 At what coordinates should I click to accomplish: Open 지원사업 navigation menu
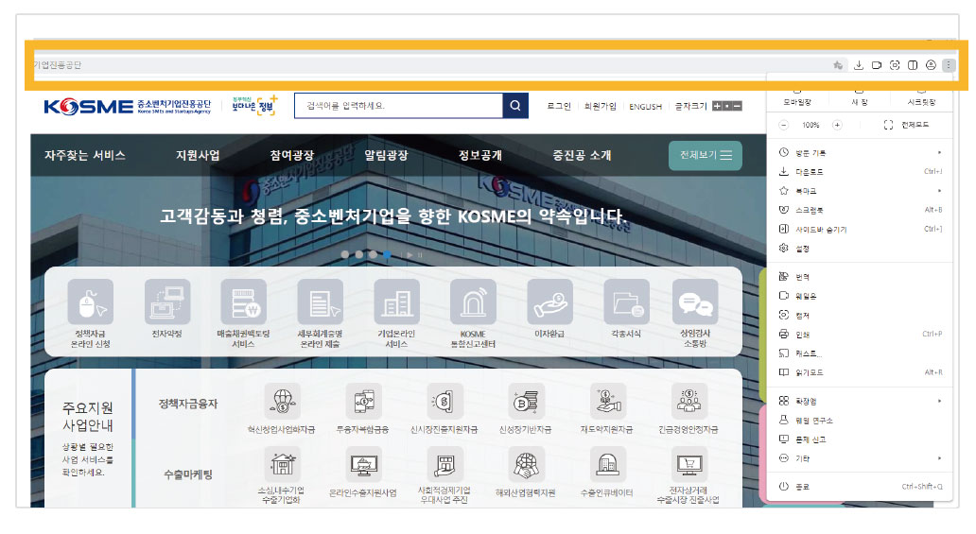pyautogui.click(x=198, y=156)
